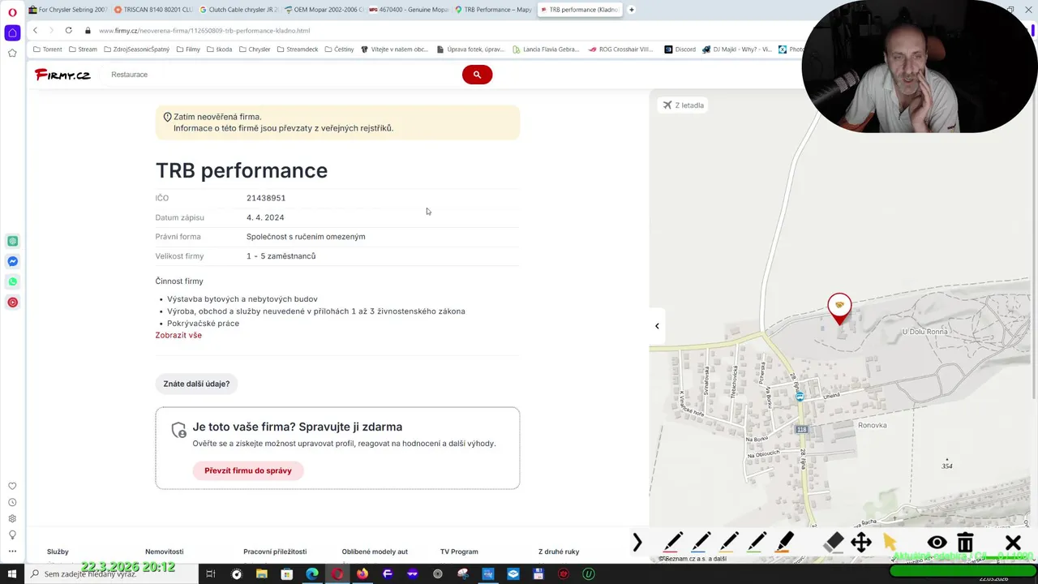The height and width of the screenshot is (584, 1038).
Task: Click the Windows Start button
Action: (x=11, y=574)
